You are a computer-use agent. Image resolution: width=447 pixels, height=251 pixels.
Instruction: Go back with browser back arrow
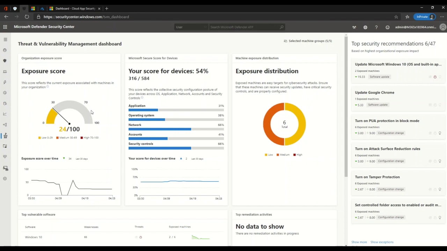6,17
